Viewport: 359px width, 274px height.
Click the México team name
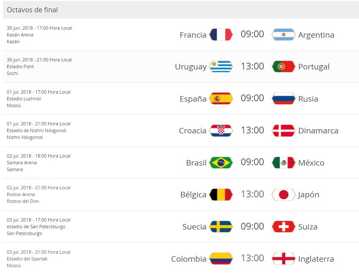coord(311,163)
